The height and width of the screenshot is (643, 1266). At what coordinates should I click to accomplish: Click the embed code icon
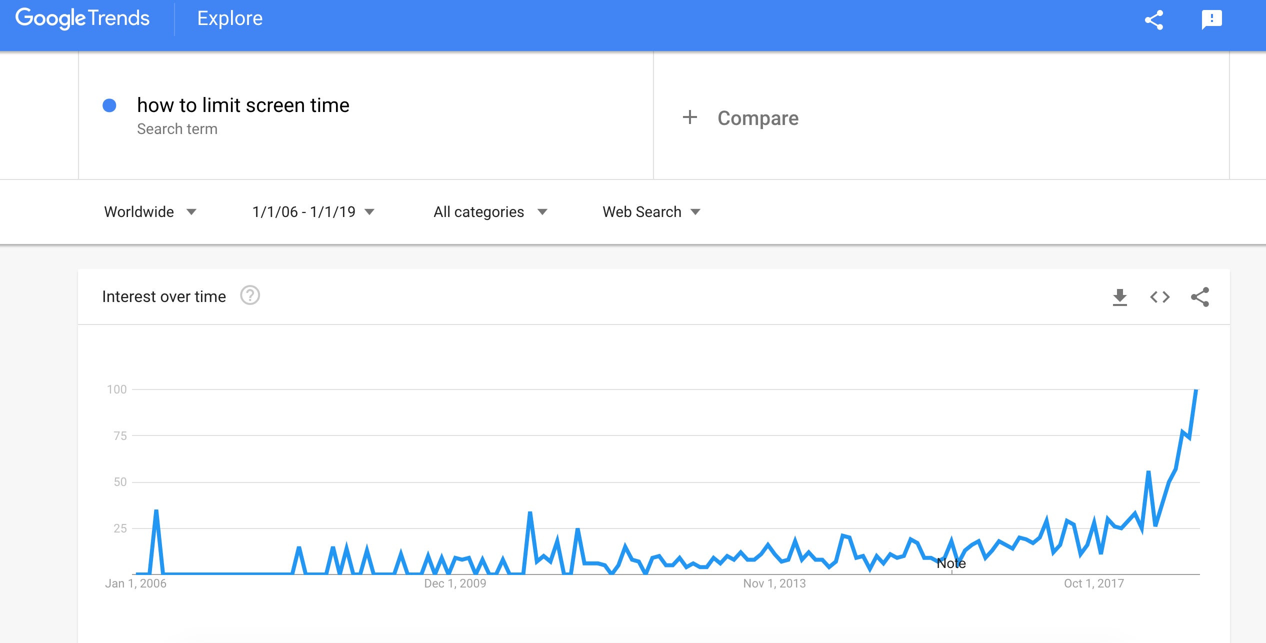pyautogui.click(x=1160, y=297)
